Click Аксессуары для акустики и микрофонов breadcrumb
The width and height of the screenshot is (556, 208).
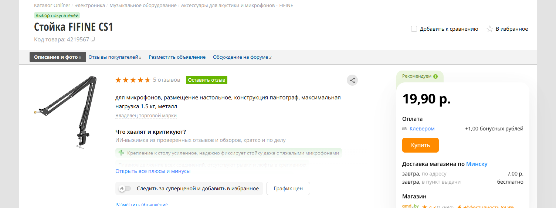(x=228, y=6)
